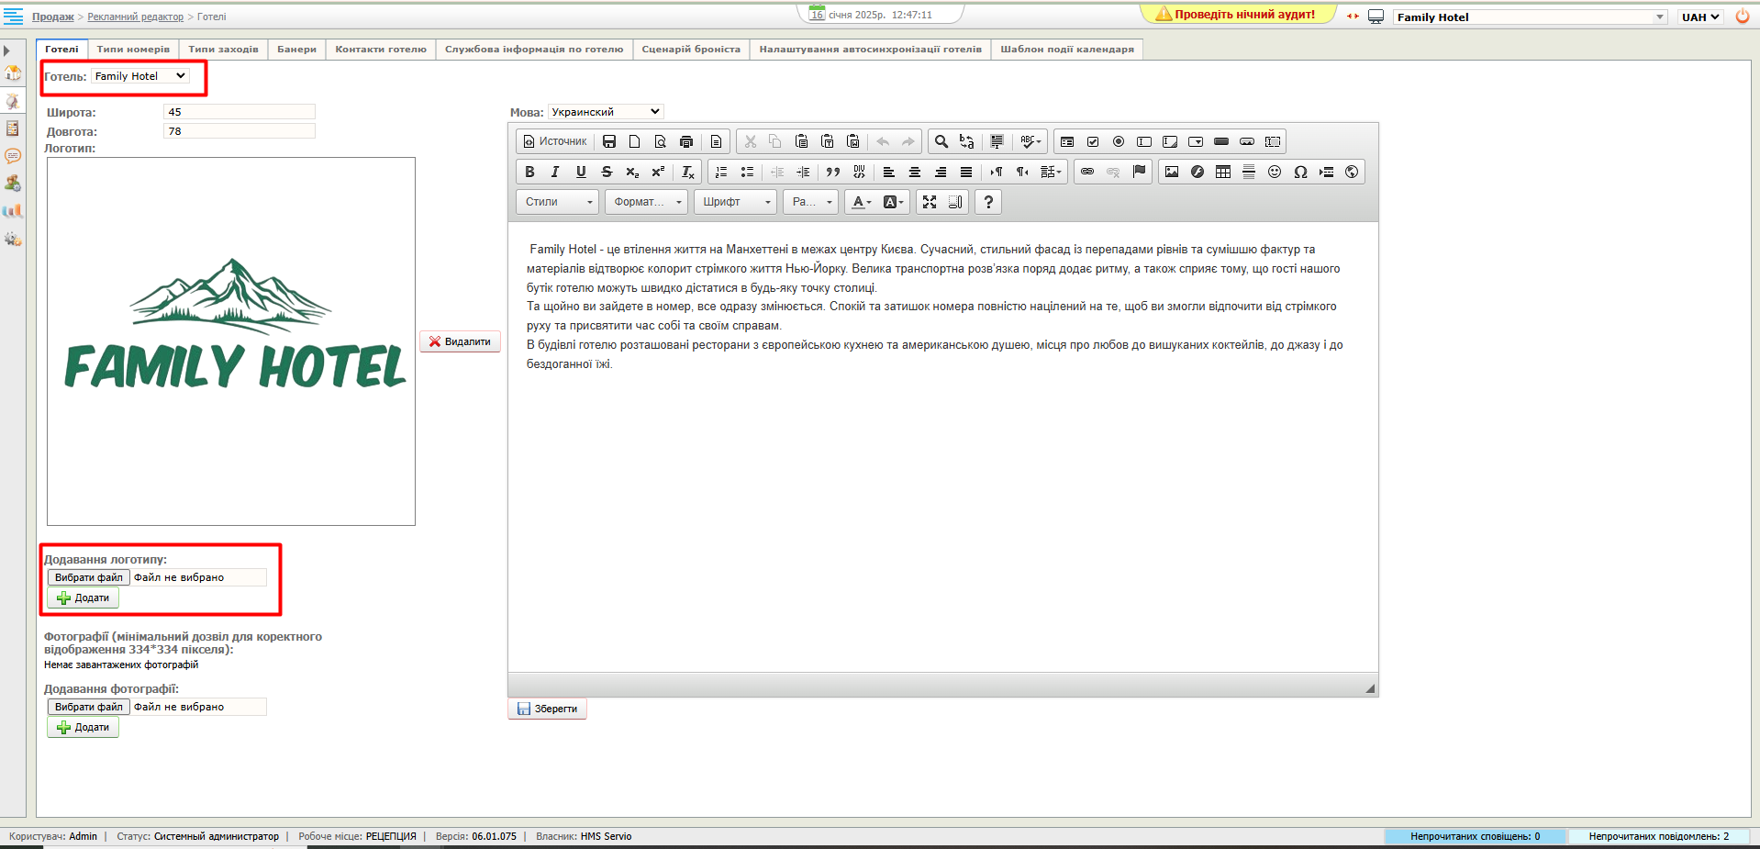Open the Типи номерів tab
The height and width of the screenshot is (849, 1760).
point(133,50)
